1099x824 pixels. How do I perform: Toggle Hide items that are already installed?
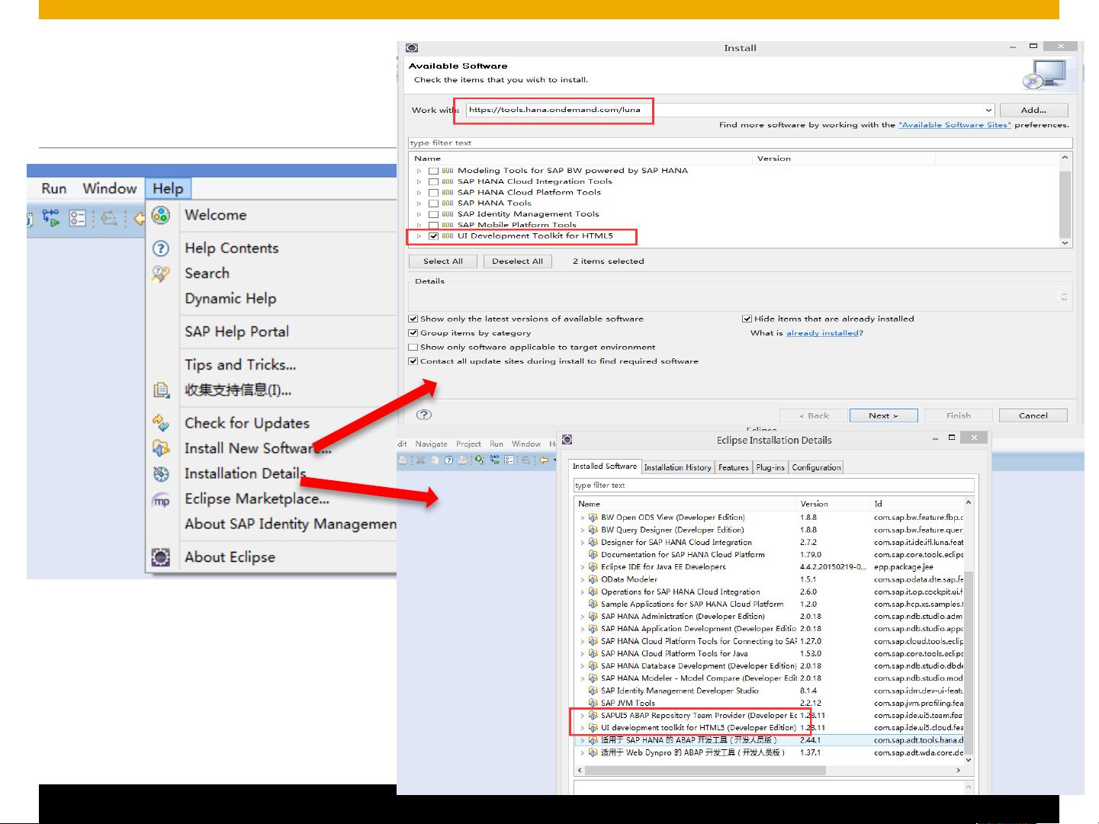pos(747,319)
